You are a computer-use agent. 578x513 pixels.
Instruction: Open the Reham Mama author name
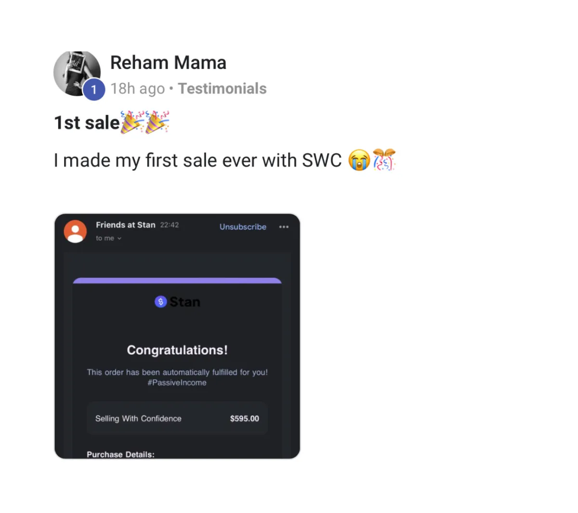[x=168, y=63]
